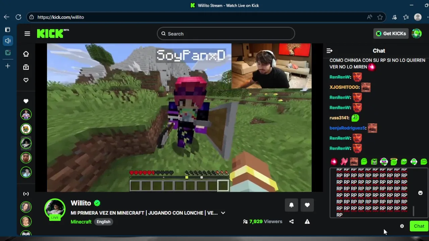Toggle follow with heart button
The image size is (429, 241).
click(307, 205)
